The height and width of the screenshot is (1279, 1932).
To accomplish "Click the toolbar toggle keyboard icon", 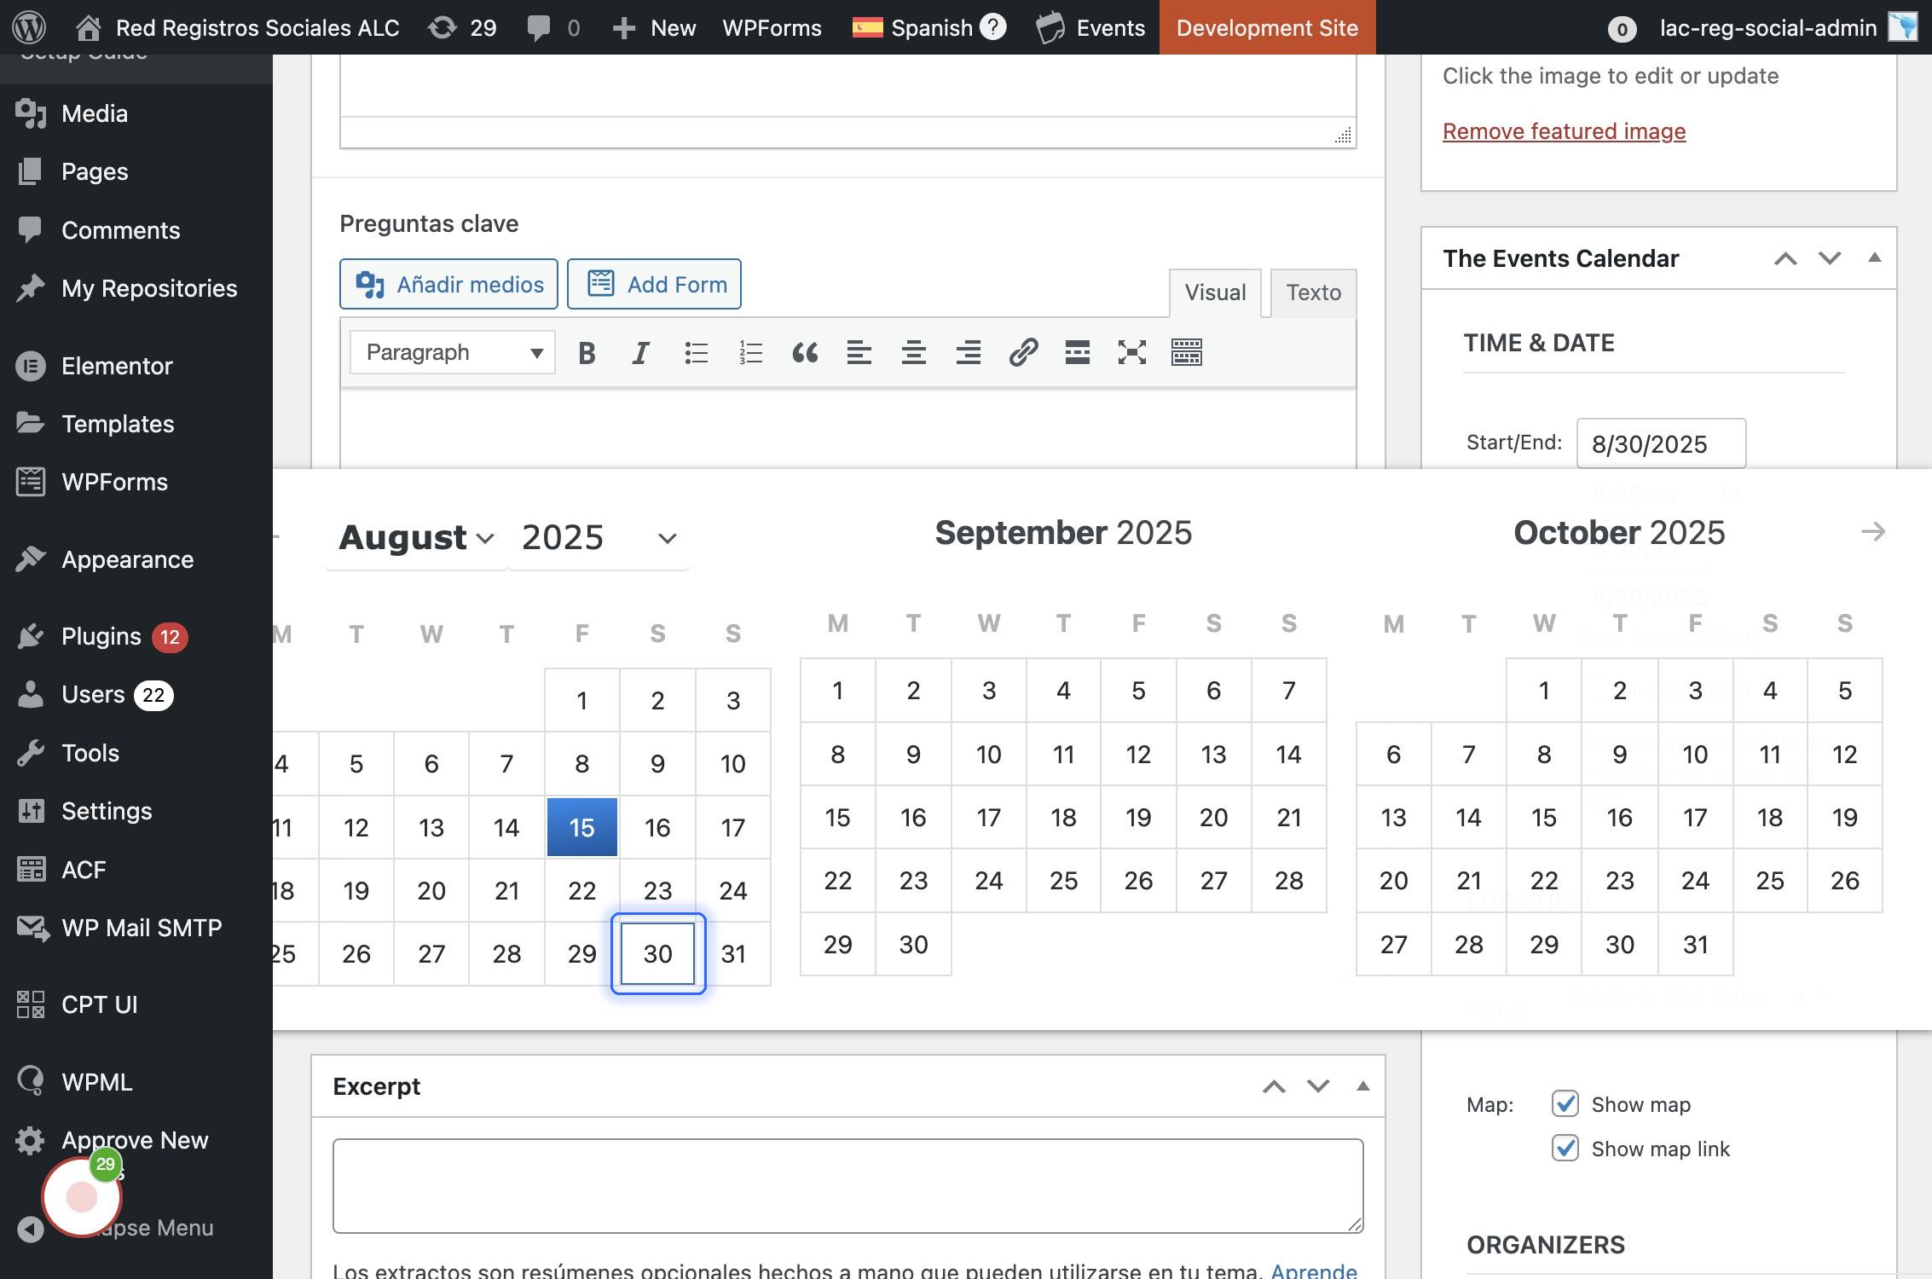I will (1186, 353).
